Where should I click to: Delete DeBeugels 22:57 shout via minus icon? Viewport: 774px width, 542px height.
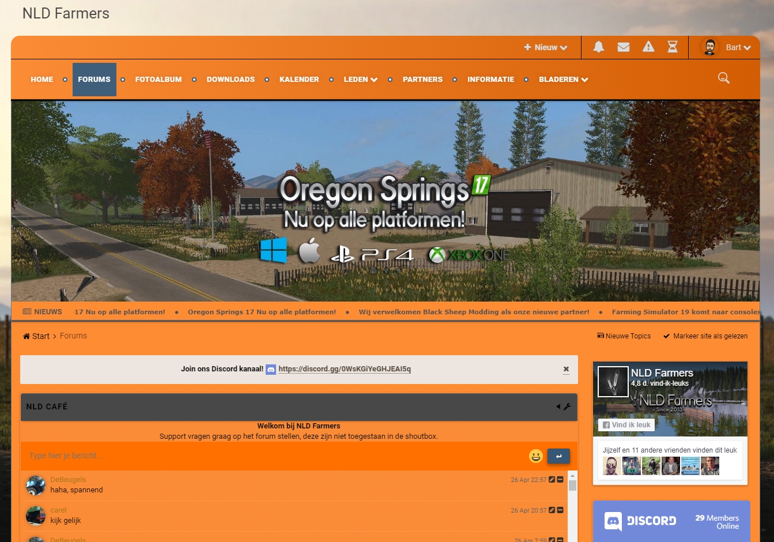[x=560, y=480]
